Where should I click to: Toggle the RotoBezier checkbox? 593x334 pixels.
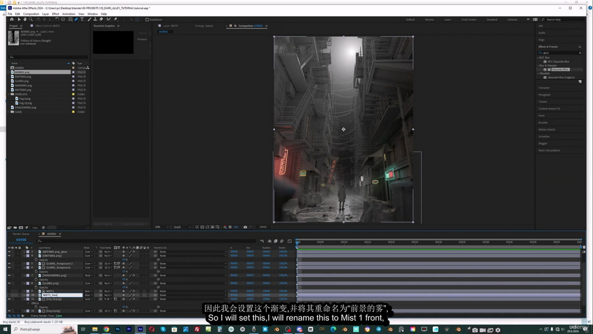coord(147,20)
